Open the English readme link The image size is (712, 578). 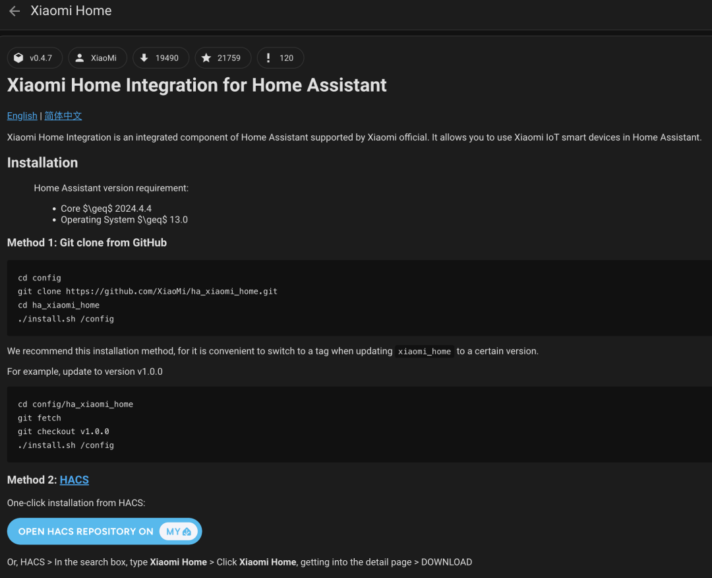point(22,116)
